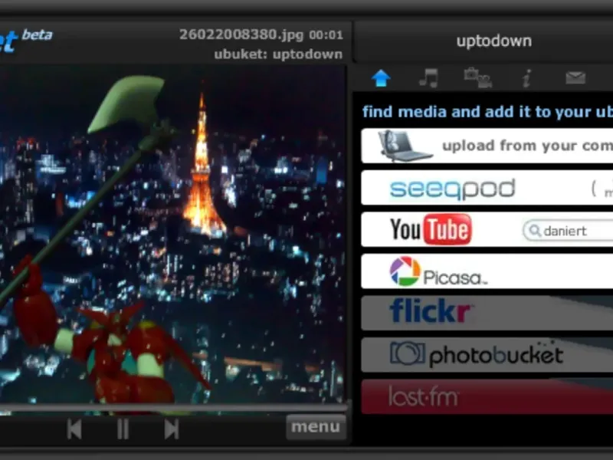Screen dimensions: 613x460
Task: Skip to previous media item
Action: pyautogui.click(x=74, y=429)
